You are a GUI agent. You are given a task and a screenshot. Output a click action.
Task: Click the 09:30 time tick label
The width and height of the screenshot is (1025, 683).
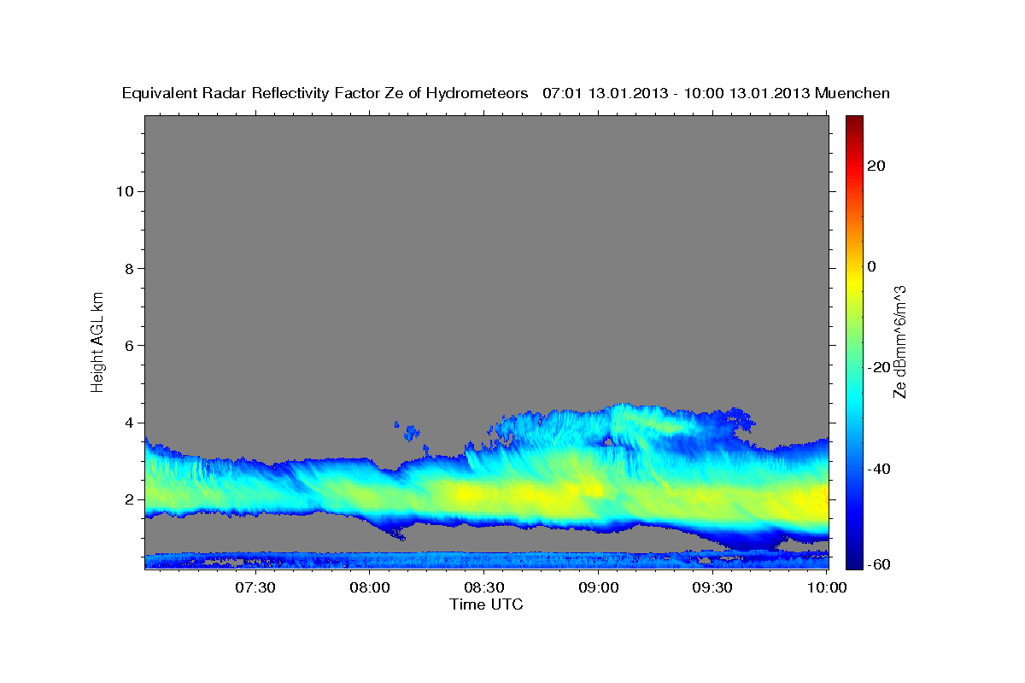(x=712, y=587)
